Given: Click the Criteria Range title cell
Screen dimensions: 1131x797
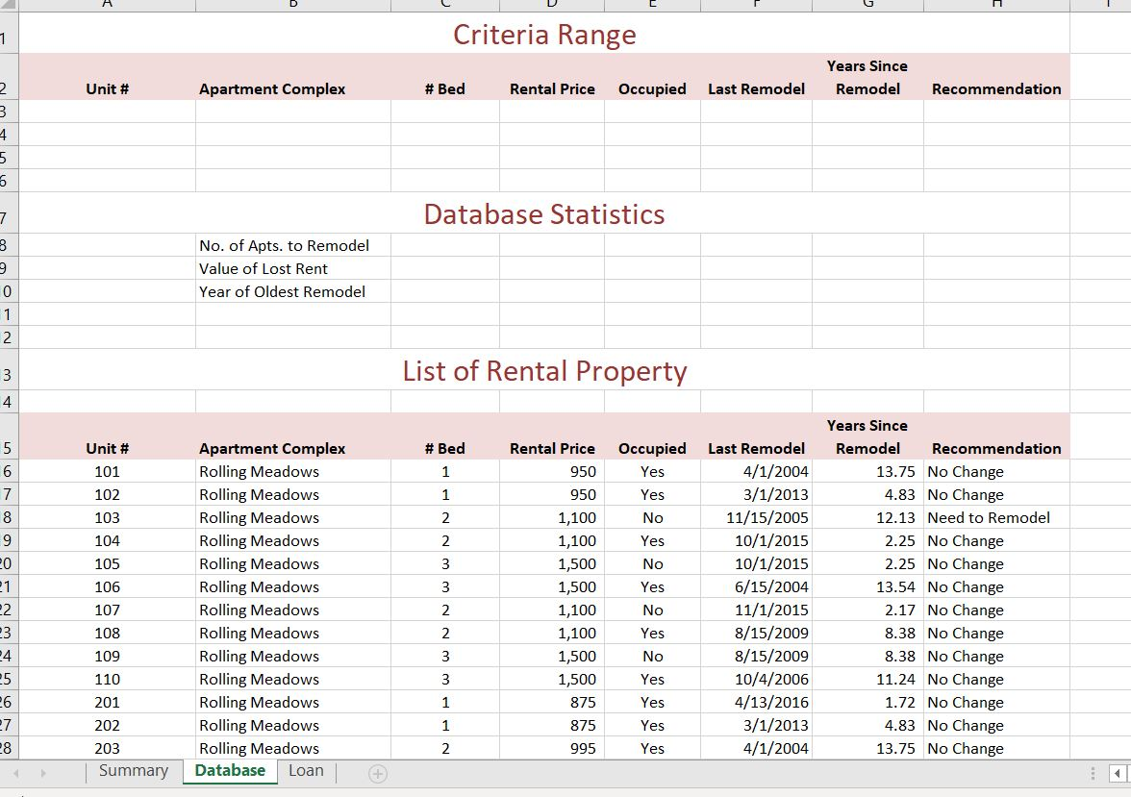Looking at the screenshot, I should pyautogui.click(x=543, y=35).
